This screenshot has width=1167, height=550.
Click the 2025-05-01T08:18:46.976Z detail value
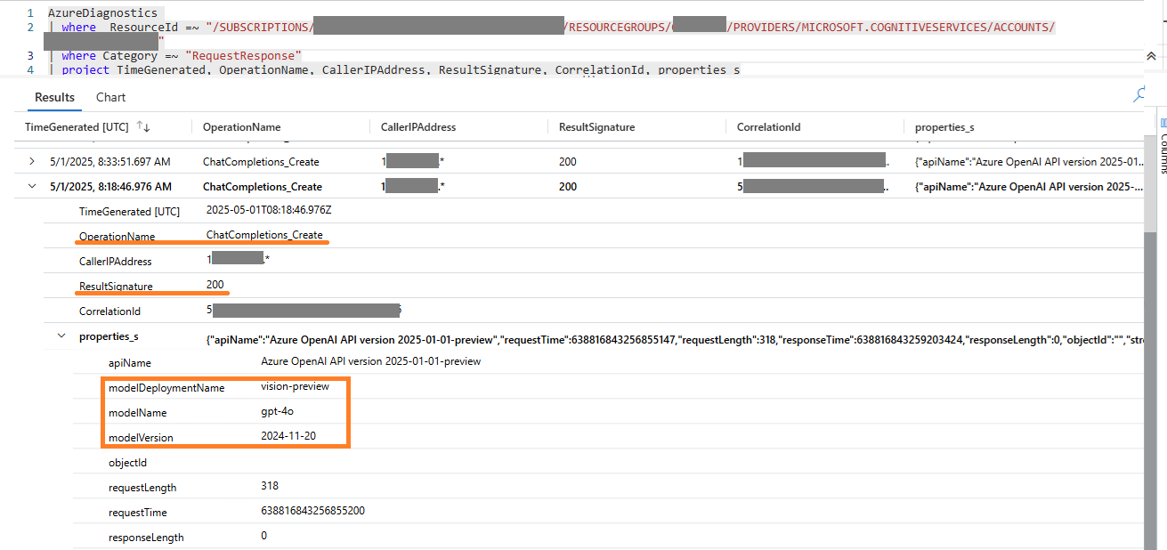pyautogui.click(x=268, y=210)
